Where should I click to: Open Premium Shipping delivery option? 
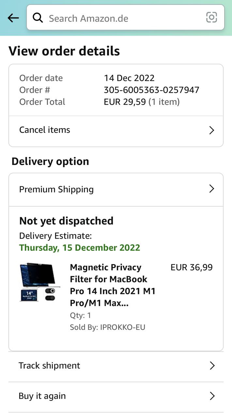[116, 189]
